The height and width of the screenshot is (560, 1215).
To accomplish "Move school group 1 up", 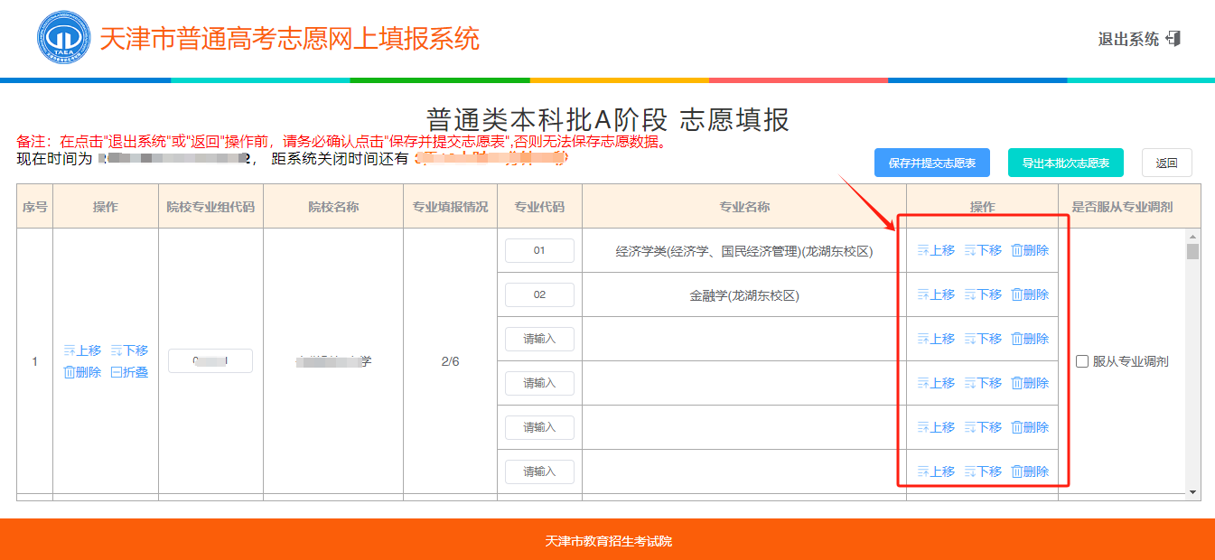I will pyautogui.click(x=82, y=350).
